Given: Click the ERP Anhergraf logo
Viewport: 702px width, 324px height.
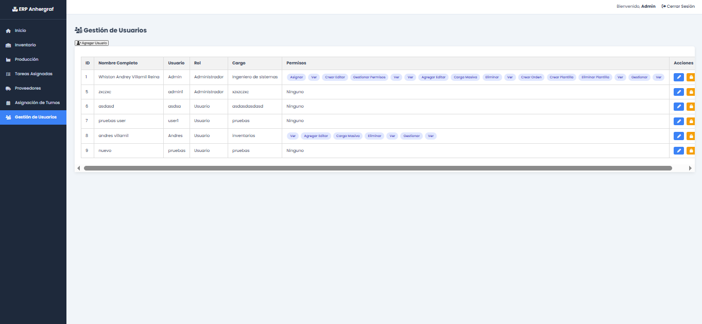Looking at the screenshot, I should 33,9.
